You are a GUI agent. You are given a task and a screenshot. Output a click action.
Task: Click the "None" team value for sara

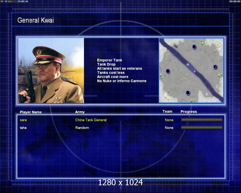(169, 120)
